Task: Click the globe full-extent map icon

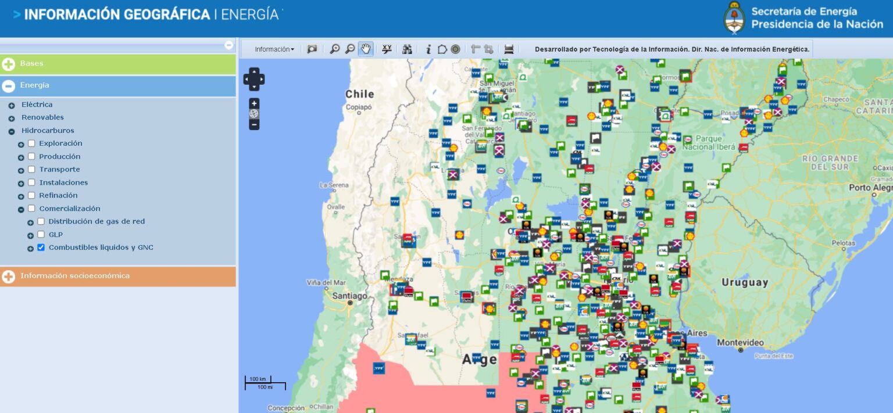Action: [x=254, y=114]
